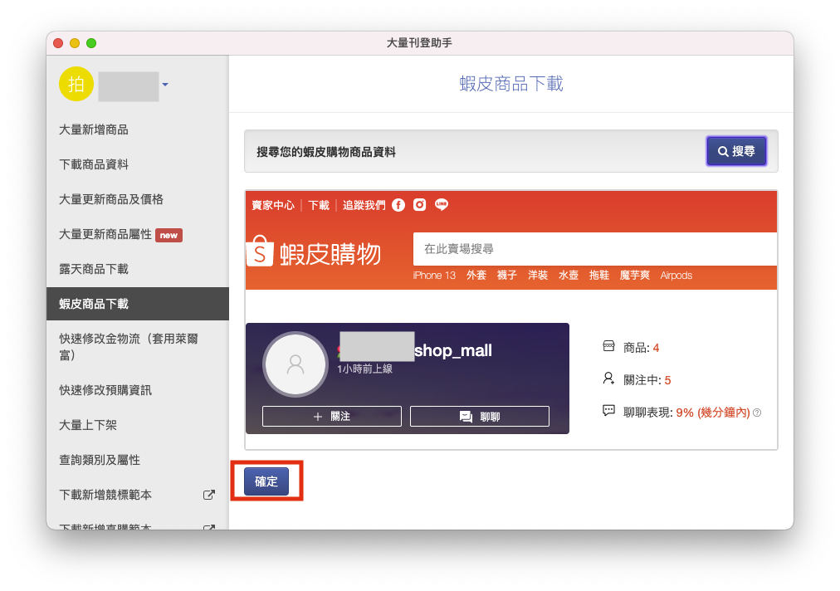Open the account dropdown arrow
The image size is (840, 591).
tap(165, 85)
